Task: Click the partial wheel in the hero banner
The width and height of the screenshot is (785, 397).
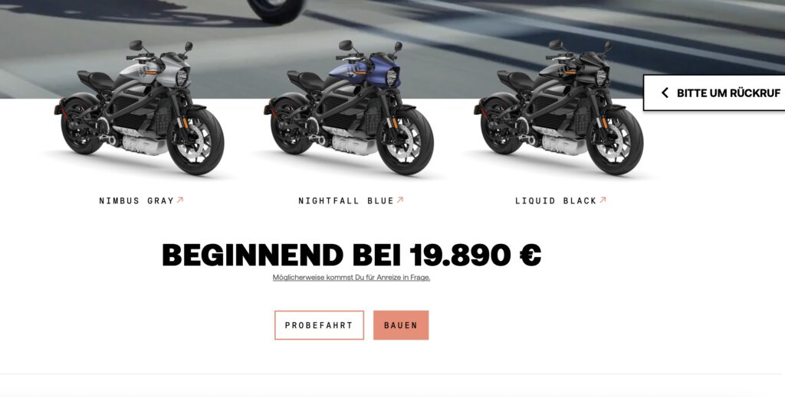Action: (276, 10)
